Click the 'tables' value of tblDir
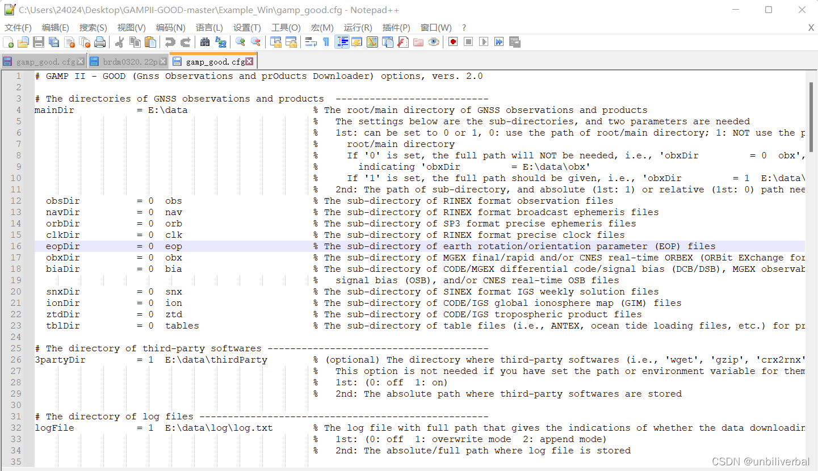Screen dimensions: 818x471 tap(182, 326)
